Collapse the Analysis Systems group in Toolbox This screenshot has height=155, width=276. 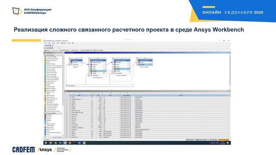pos(44,55)
